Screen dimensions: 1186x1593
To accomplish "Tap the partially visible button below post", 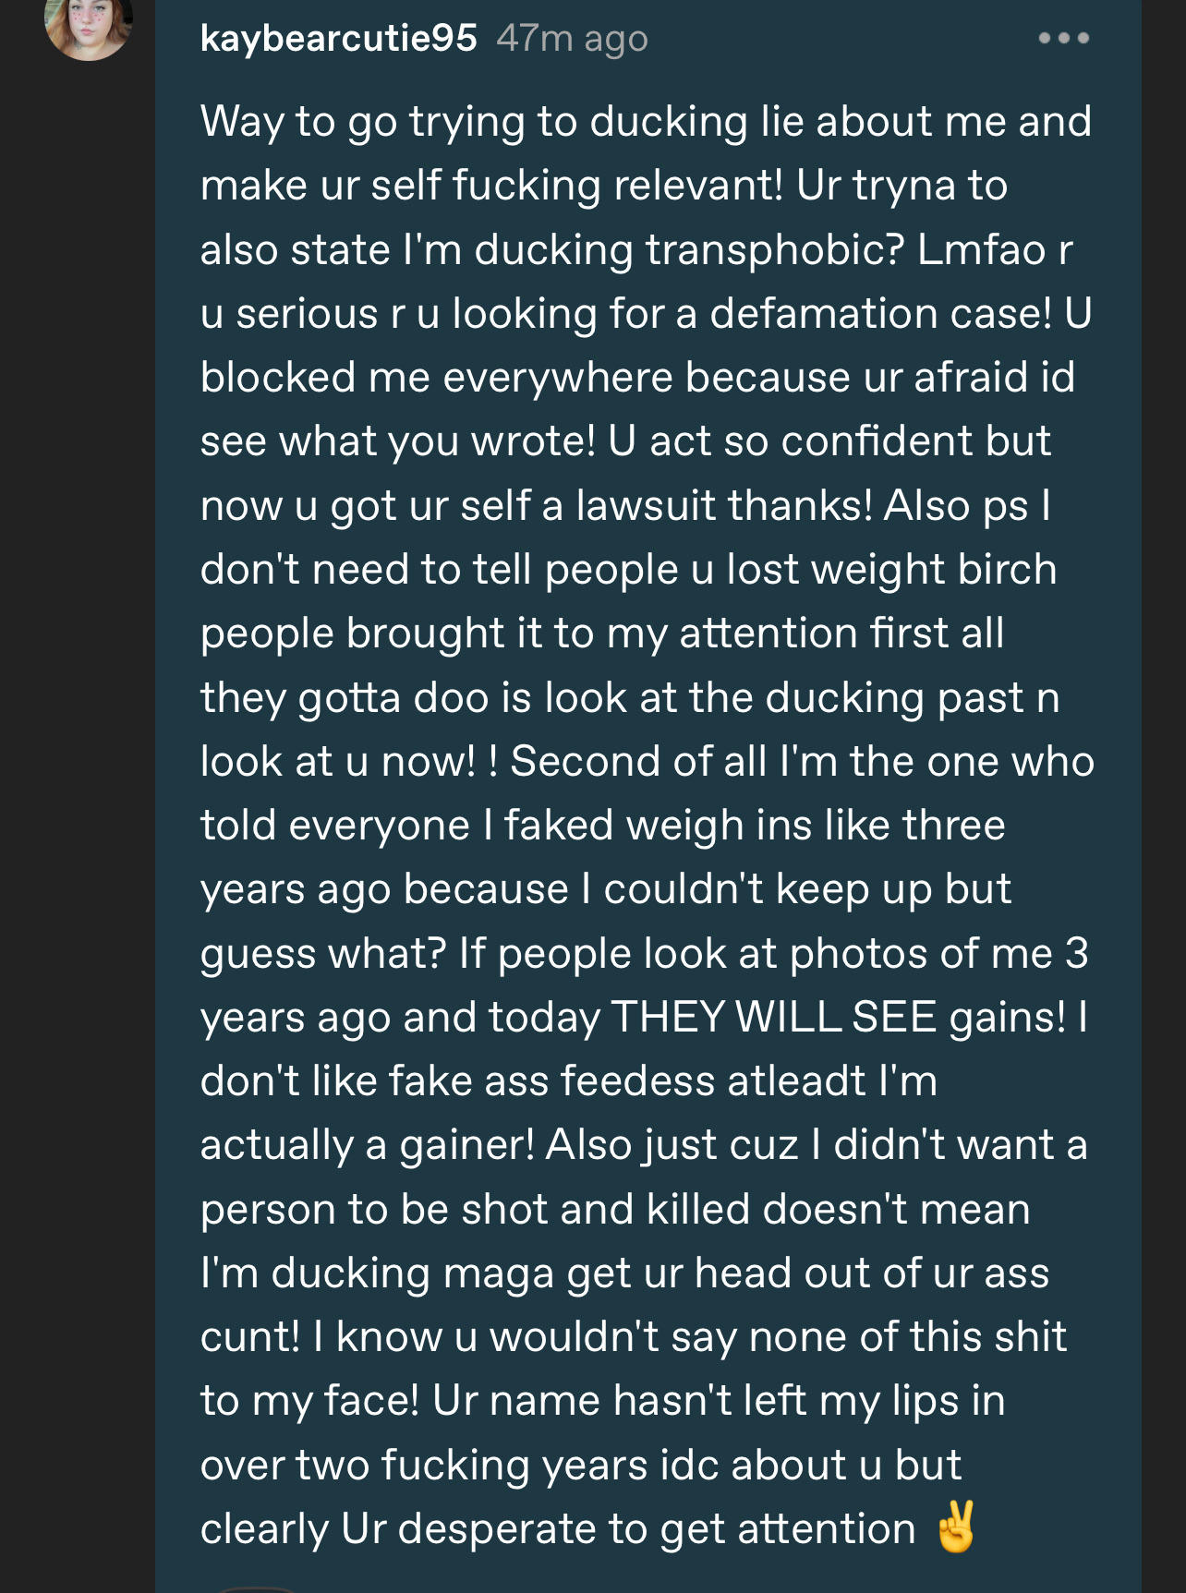I will tap(254, 1587).
